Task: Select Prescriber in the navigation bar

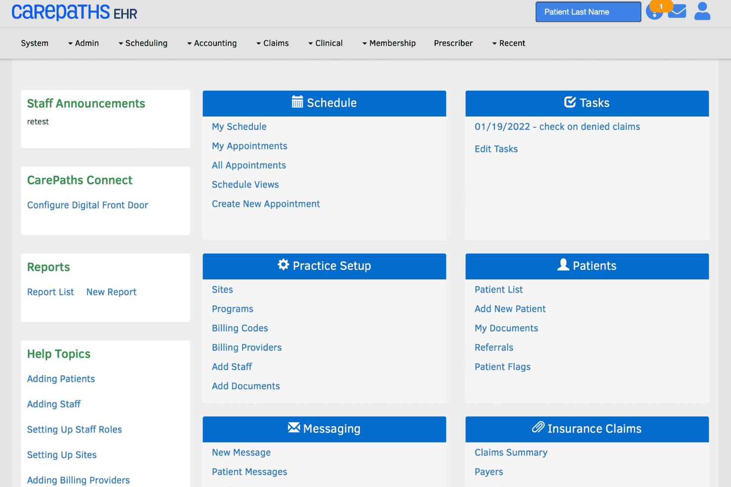Action: click(x=453, y=43)
